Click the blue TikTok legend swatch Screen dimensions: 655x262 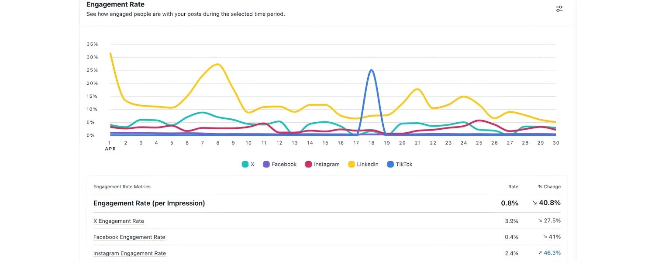(x=390, y=165)
